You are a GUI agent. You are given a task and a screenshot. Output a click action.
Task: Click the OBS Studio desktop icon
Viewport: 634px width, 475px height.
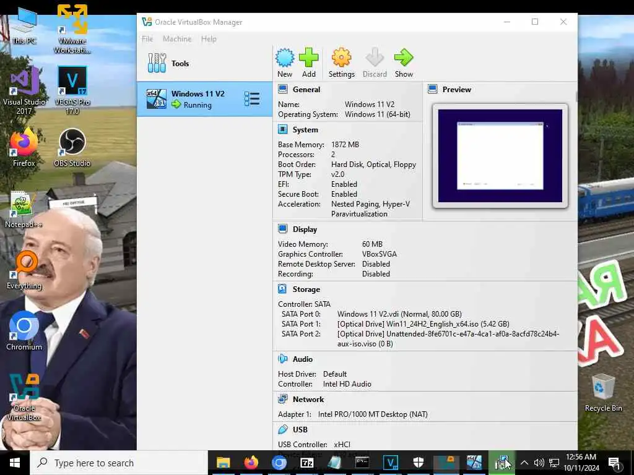(x=72, y=147)
